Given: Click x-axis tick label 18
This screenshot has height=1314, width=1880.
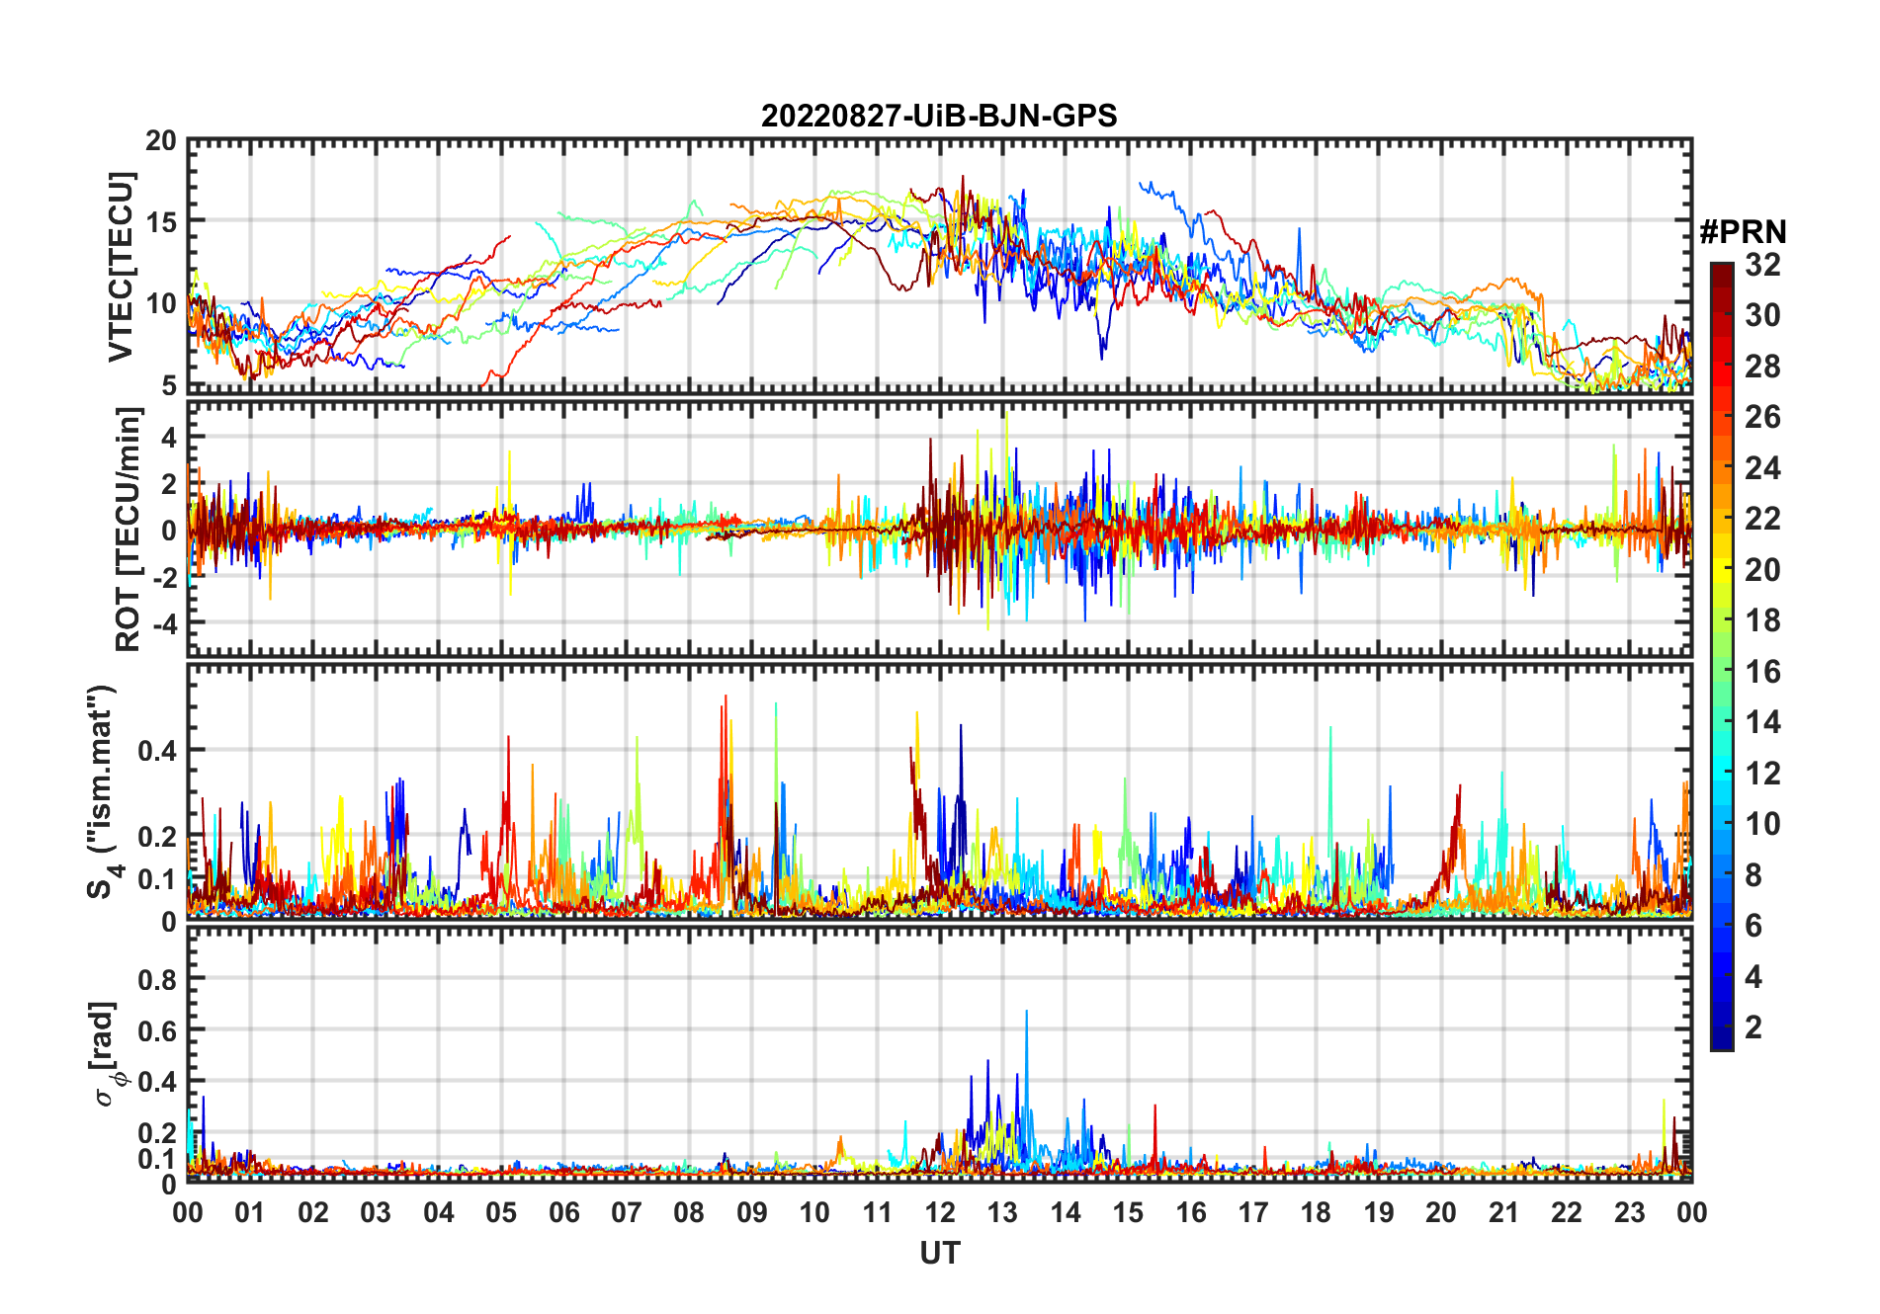Looking at the screenshot, I should [1316, 1212].
